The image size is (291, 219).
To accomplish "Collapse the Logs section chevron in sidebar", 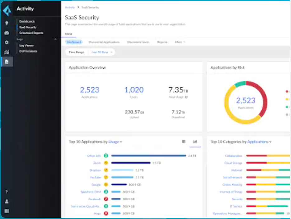I will coord(55,39).
